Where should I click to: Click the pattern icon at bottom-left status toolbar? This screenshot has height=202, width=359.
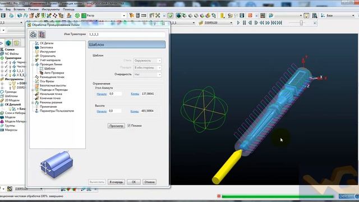click(10, 189)
